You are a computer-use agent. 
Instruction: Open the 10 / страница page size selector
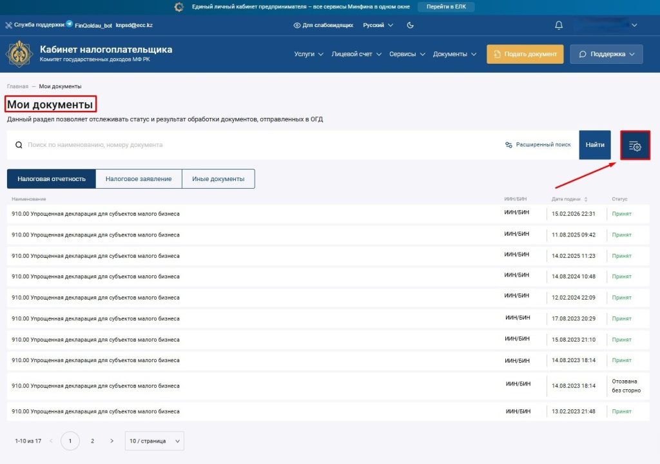tap(154, 441)
